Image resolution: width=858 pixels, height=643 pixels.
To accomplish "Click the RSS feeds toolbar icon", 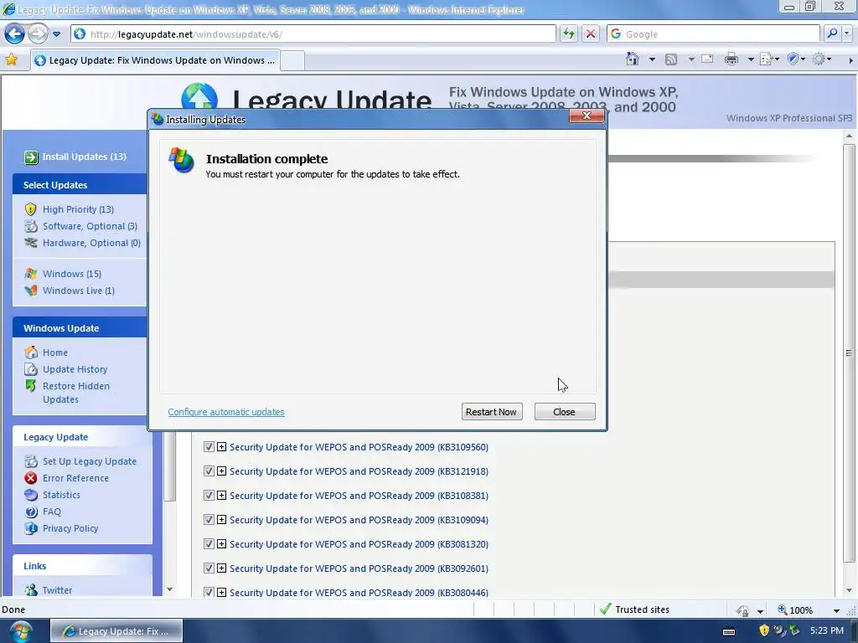I will (x=671, y=59).
